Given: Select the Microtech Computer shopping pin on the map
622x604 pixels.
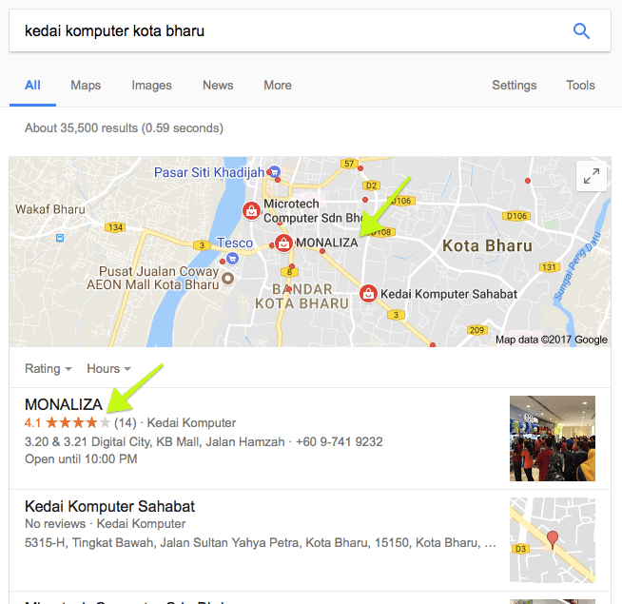Looking at the screenshot, I should pyautogui.click(x=251, y=210).
